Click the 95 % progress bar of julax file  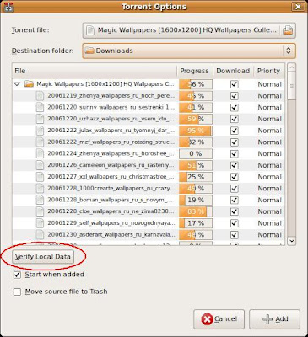pos(196,131)
